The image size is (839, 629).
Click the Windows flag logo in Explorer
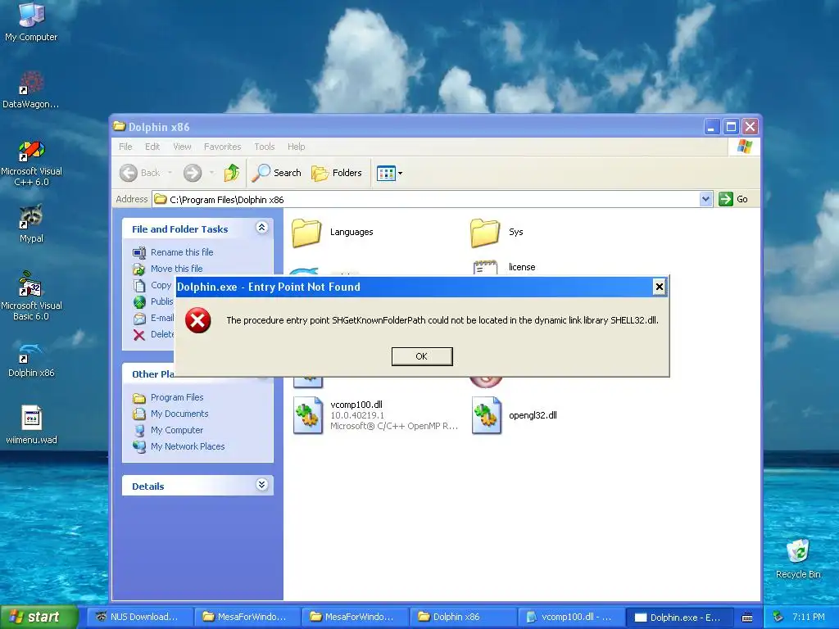[x=744, y=147]
